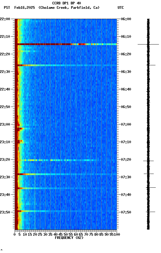
Task: Click the 23:40 PST time label
Action: coord(5,195)
